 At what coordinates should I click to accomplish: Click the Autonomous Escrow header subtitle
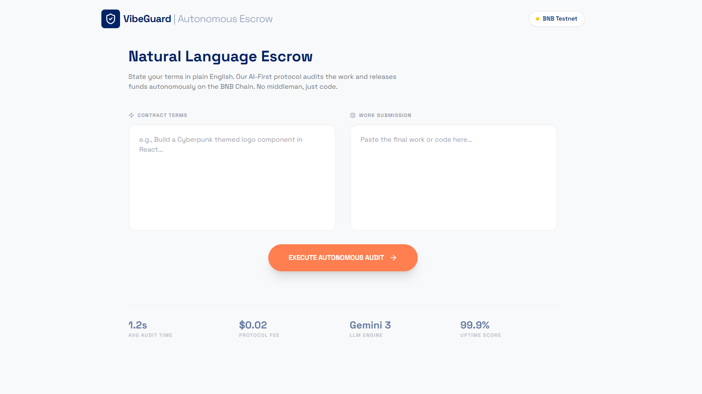(x=225, y=19)
